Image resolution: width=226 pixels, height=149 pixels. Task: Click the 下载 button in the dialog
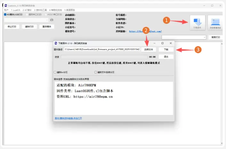point(166,49)
